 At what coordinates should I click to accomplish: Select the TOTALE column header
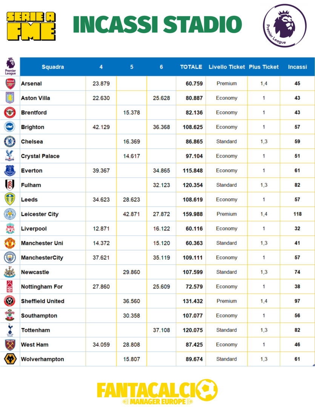pyautogui.click(x=191, y=67)
